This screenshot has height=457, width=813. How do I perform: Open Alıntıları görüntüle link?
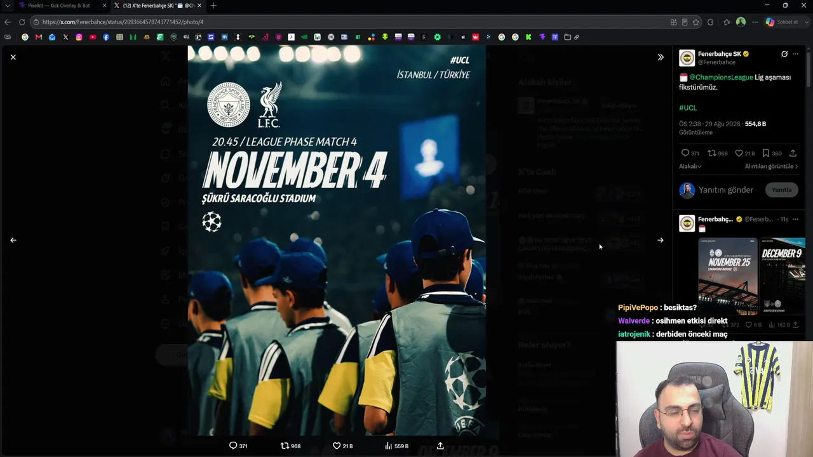coord(771,166)
